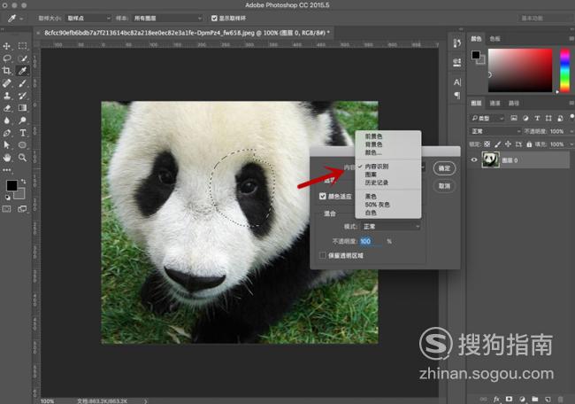Viewport: 575px width, 404px height.
Task: Open Color panel flyout menu
Action: (x=571, y=39)
